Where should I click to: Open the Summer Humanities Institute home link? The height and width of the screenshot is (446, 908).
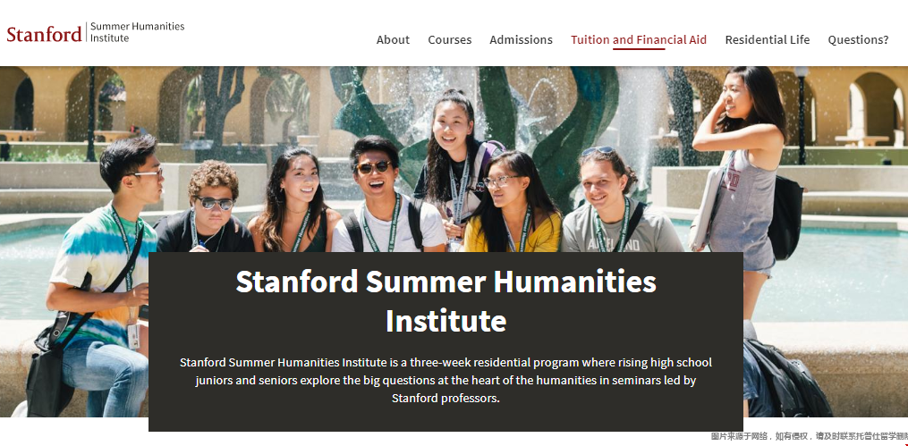(x=137, y=32)
